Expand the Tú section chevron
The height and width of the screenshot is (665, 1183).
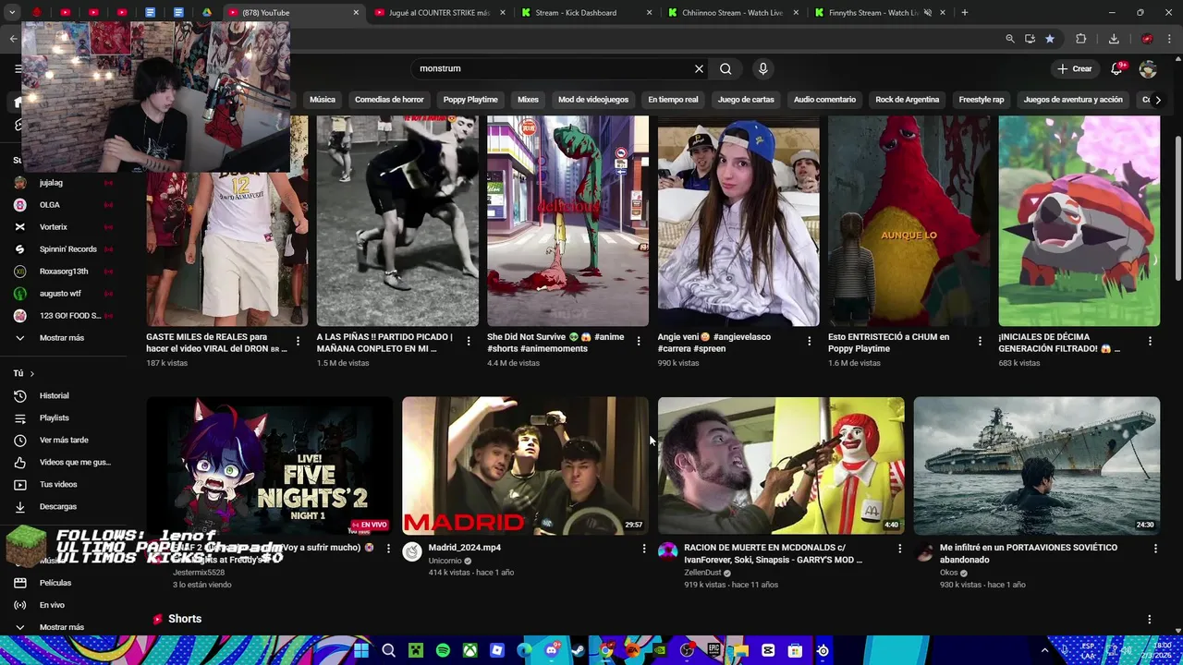tap(31, 373)
